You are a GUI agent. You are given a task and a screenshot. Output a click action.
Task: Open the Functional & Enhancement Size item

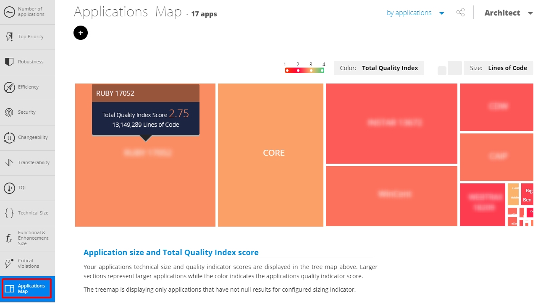click(x=27, y=238)
